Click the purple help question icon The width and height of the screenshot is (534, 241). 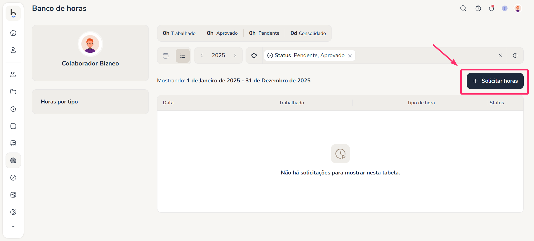click(505, 8)
